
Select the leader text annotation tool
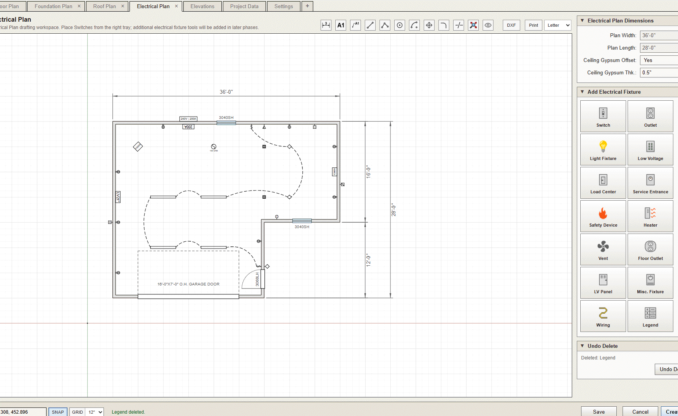(x=355, y=25)
